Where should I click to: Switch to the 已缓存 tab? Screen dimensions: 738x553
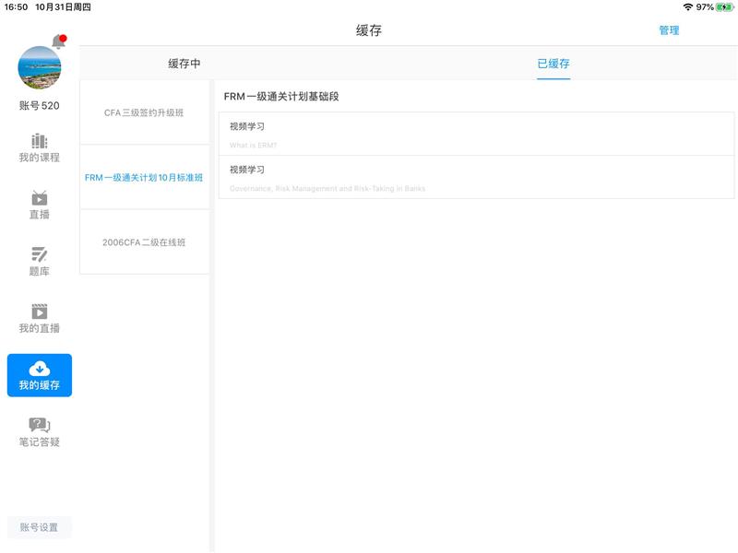click(x=553, y=64)
